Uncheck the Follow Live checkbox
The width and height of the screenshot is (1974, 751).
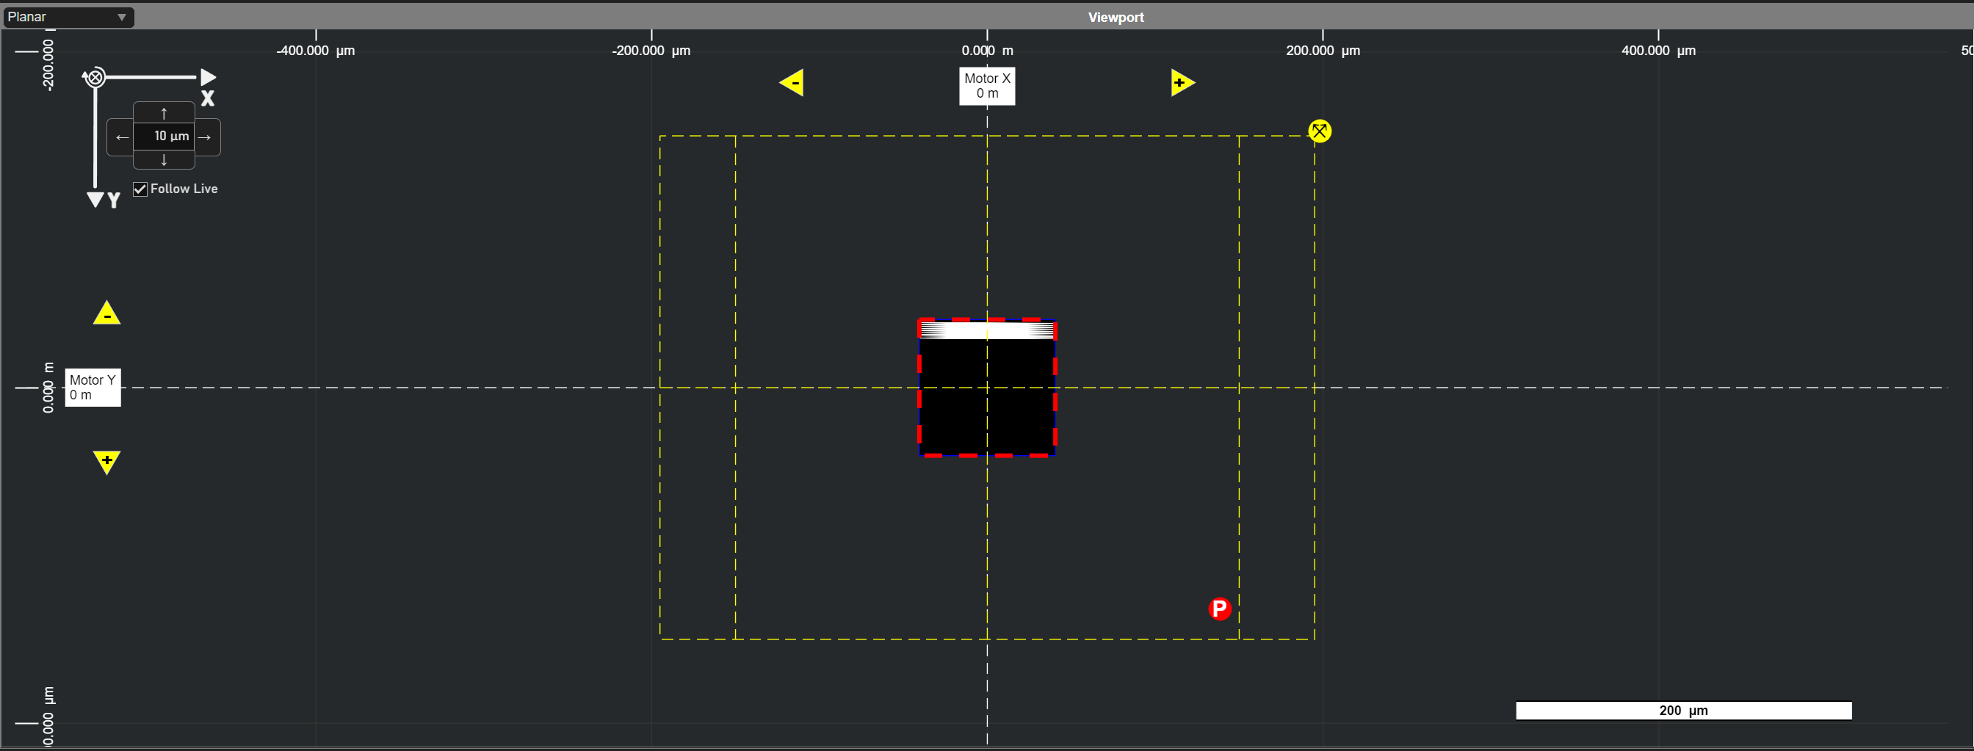140,189
